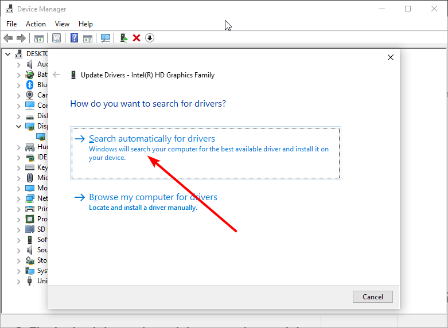Expand the Batteries tree node
The width and height of the screenshot is (448, 328).
tap(18, 75)
